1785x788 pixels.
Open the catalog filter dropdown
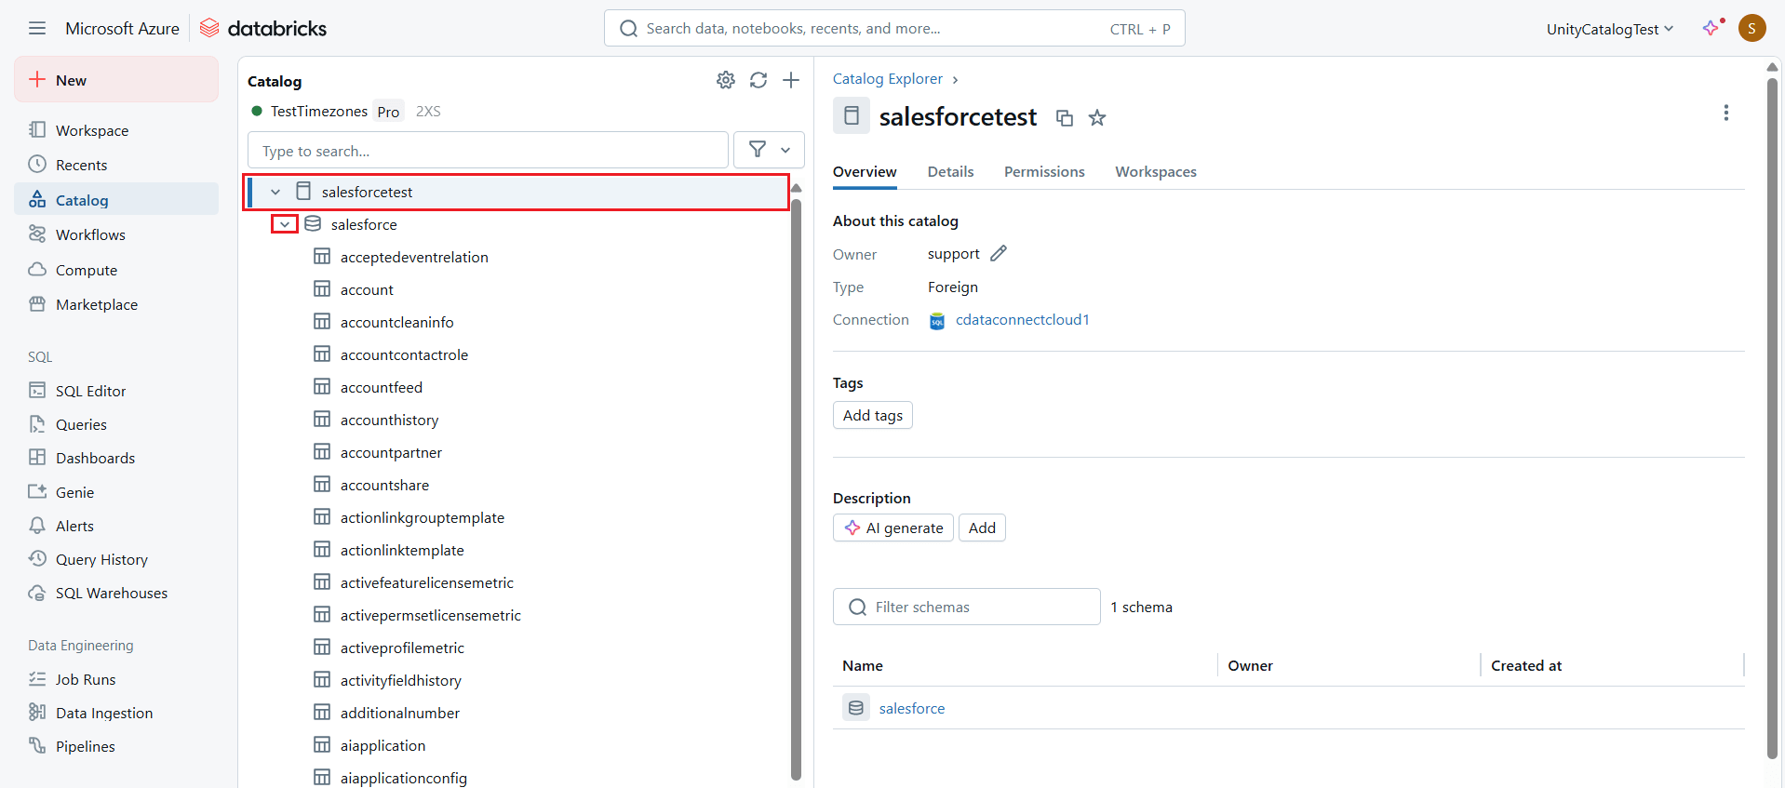click(769, 150)
